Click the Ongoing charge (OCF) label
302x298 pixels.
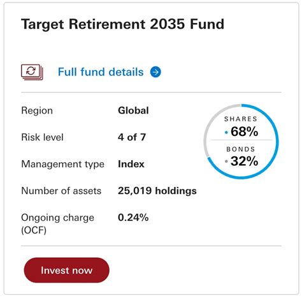(x=57, y=224)
